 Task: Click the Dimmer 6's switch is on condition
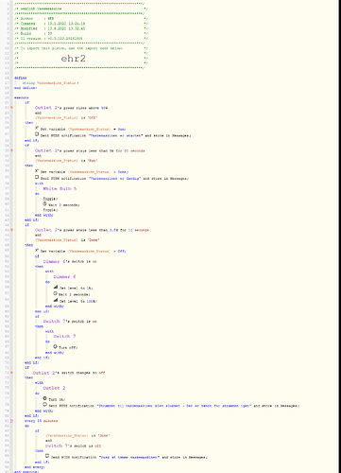(x=70, y=261)
